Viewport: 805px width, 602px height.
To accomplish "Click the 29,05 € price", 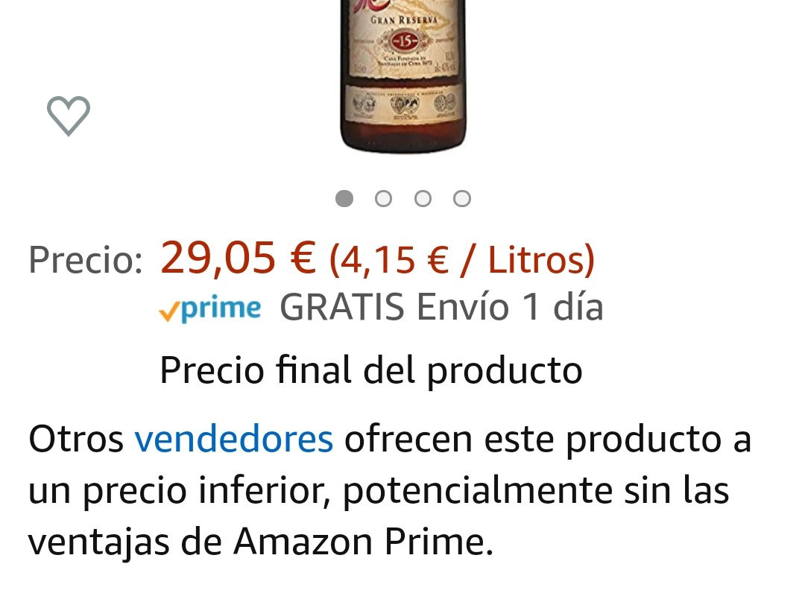I will tap(238, 258).
